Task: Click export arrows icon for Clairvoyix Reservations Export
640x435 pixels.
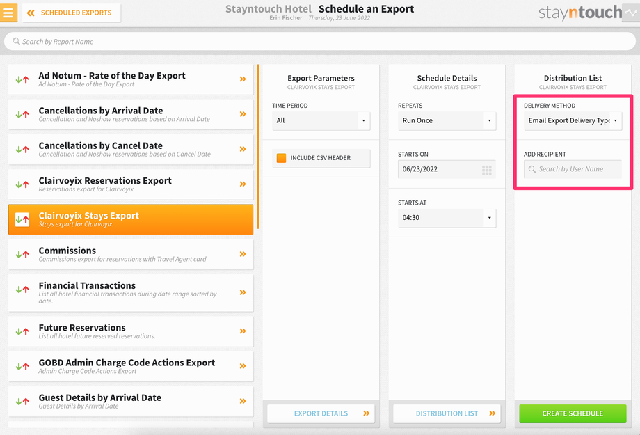Action: point(22,184)
